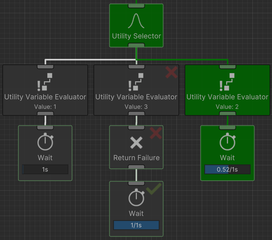This screenshot has width=272, height=240.
Task: Click the stopwatch icon above the 0.52/1s bar
Action: [x=227, y=142]
